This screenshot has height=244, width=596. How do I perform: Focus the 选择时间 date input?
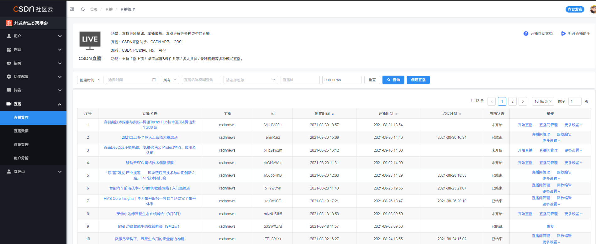pyautogui.click(x=132, y=80)
